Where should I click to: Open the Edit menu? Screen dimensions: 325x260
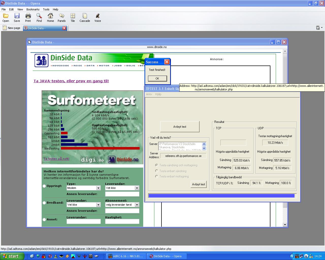(x=11, y=9)
